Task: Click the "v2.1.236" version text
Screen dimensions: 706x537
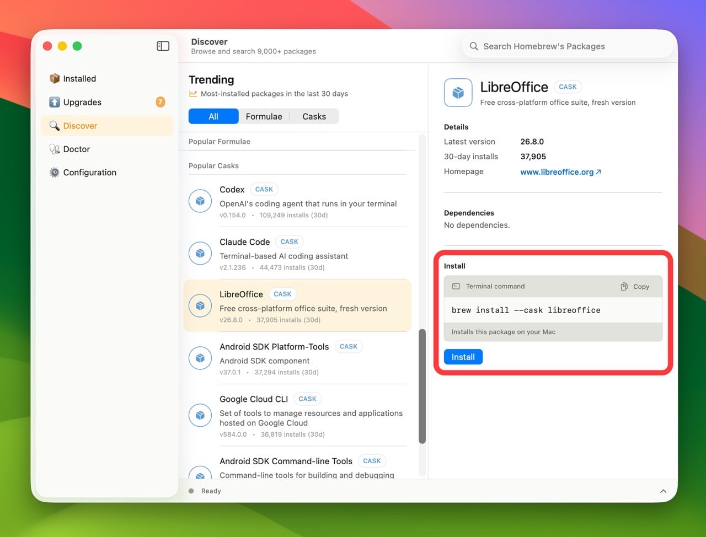Action: [233, 267]
